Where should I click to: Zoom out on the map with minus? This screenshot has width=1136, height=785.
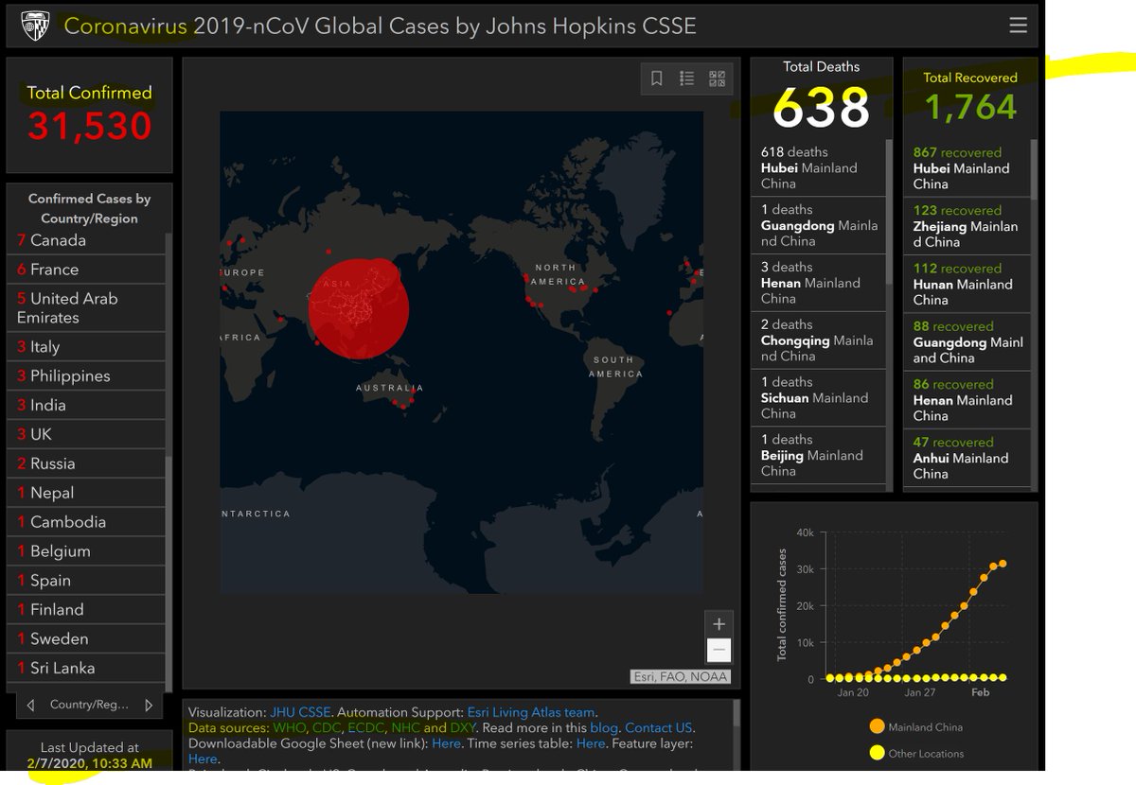[719, 650]
